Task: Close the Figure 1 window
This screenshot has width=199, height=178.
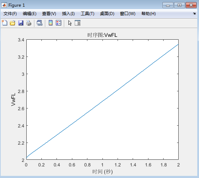Action: [191, 5]
